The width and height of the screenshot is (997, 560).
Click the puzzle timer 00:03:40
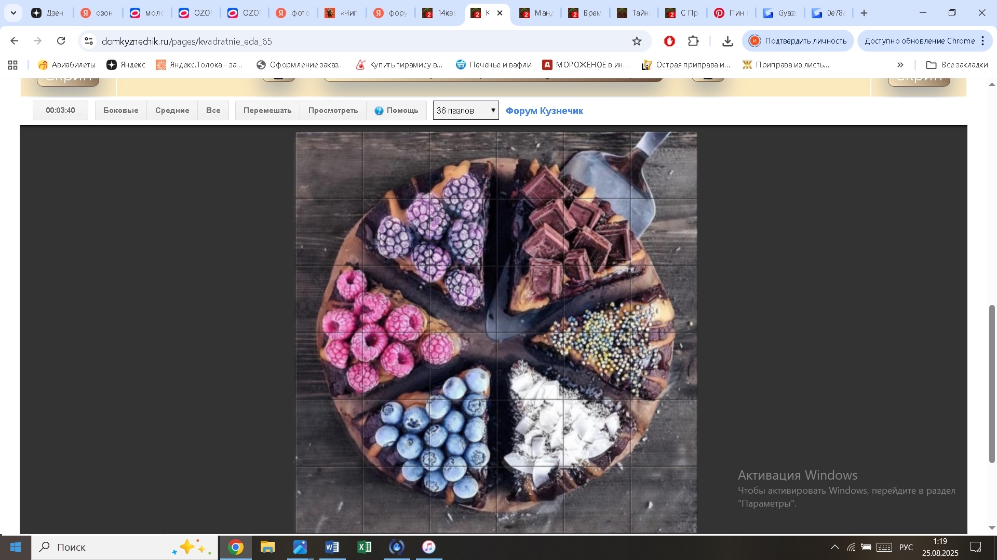[60, 110]
